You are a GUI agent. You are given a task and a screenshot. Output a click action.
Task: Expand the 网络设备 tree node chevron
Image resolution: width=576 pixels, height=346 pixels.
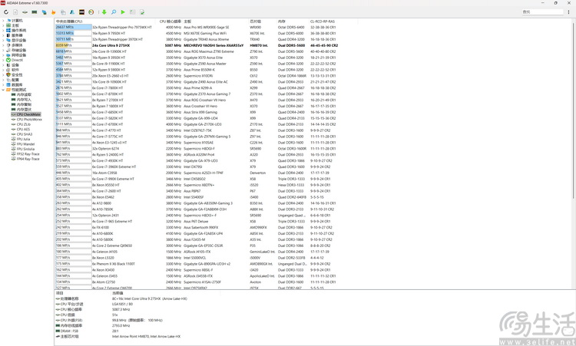click(3, 55)
